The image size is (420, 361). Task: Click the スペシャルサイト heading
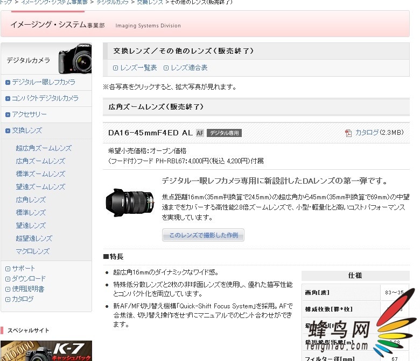pos(28,330)
